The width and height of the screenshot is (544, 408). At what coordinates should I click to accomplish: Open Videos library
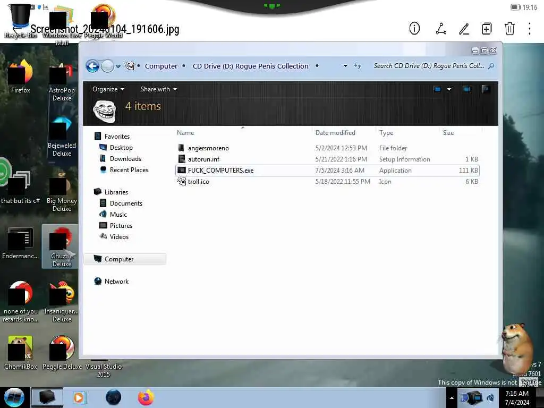119,236
